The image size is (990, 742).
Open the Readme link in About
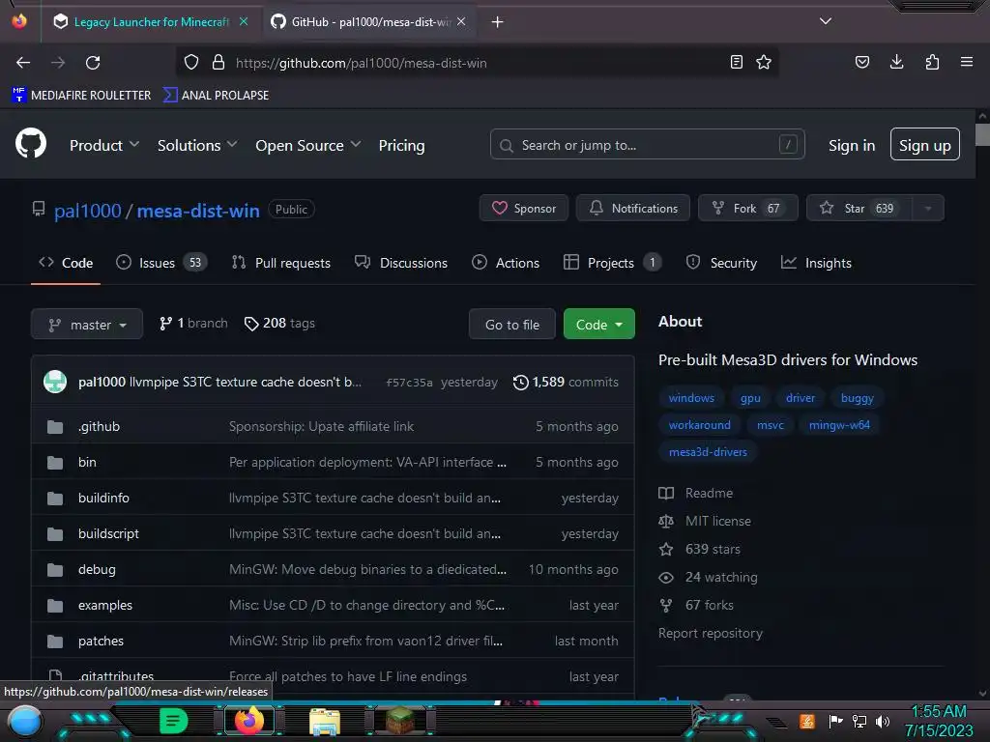click(696, 493)
